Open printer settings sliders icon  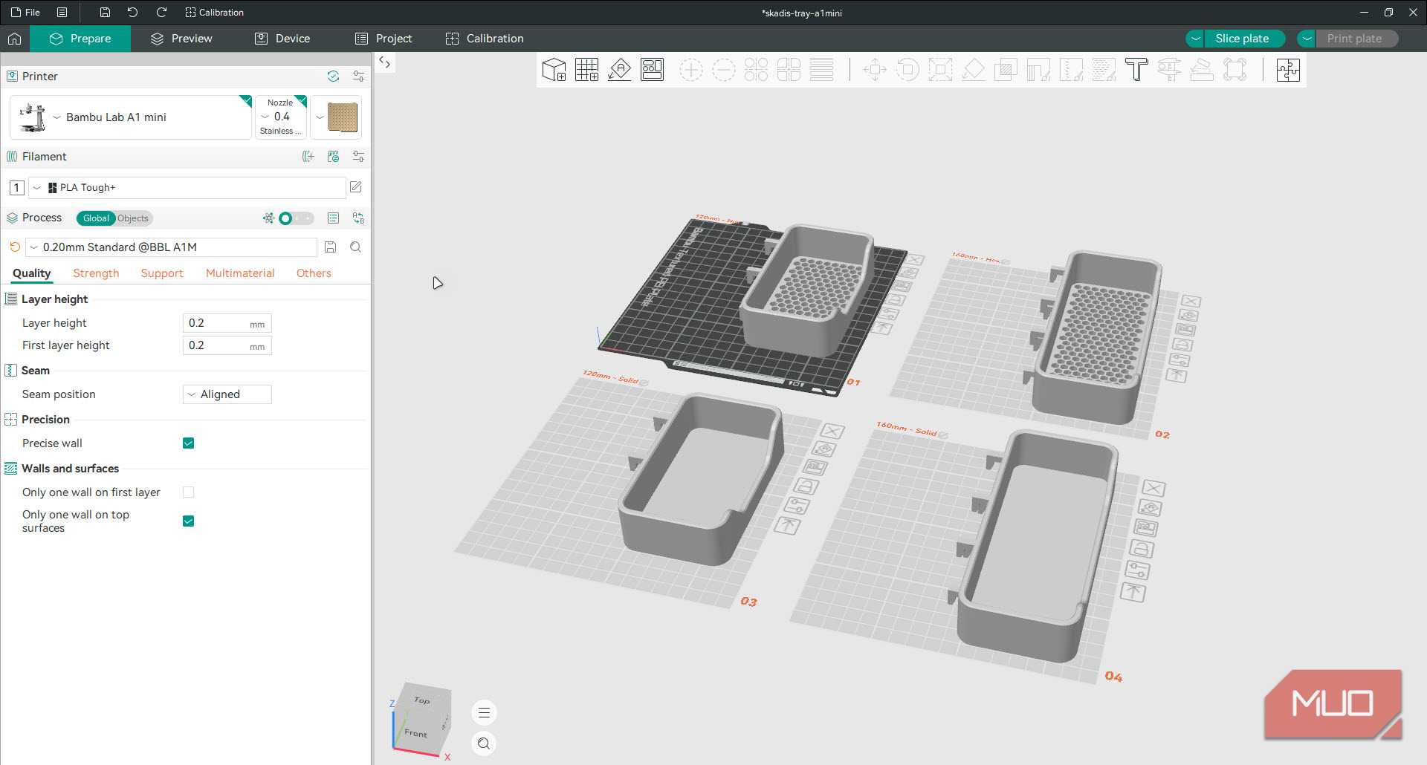358,76
